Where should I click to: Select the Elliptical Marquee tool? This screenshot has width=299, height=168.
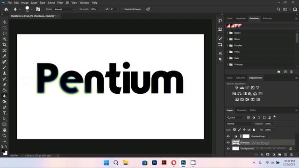(x=4, y=28)
